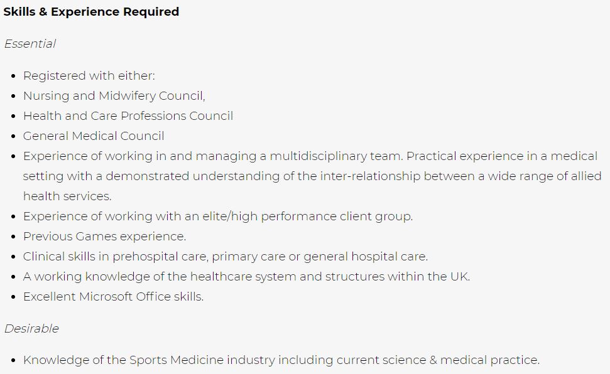The image size is (610, 374).
Task: Click the Essential subheading
Action: [x=30, y=43]
